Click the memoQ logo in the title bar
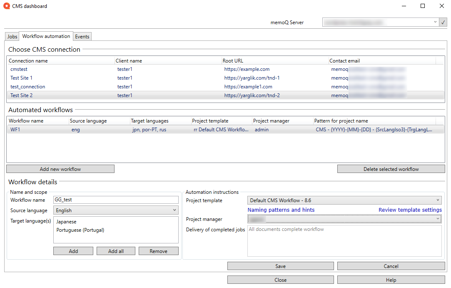Image resolution: width=451 pixels, height=288 pixels. [x=6, y=6]
